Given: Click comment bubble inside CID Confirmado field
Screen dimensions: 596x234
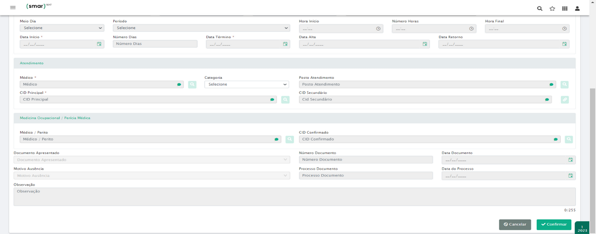Looking at the screenshot, I should 555,140.
